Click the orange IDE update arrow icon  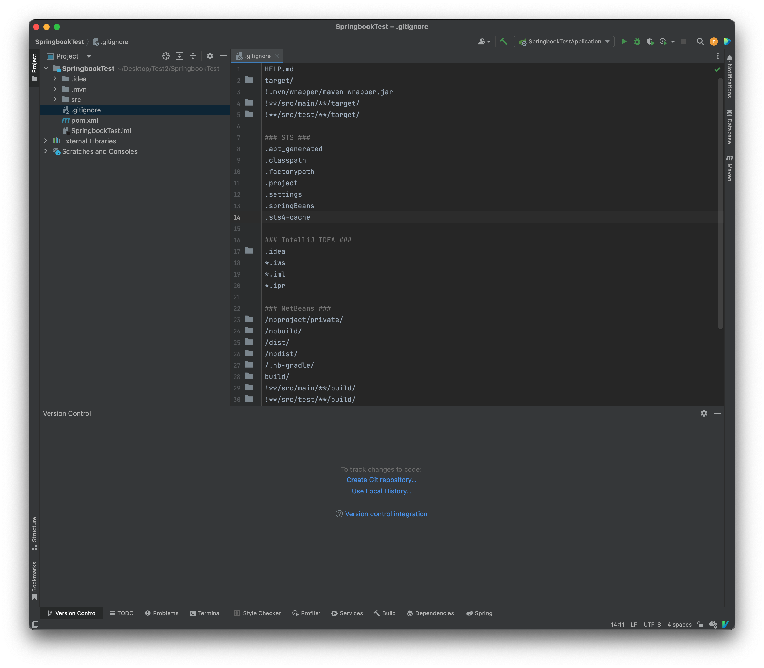point(713,41)
